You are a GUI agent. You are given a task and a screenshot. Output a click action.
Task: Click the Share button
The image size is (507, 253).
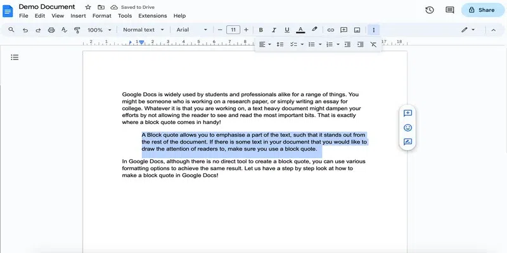(482, 10)
